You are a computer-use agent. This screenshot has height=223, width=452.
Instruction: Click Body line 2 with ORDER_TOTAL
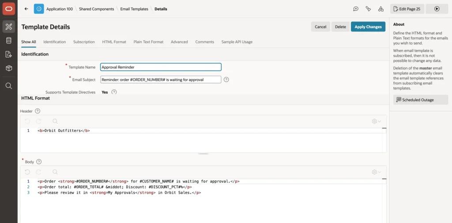point(115,187)
